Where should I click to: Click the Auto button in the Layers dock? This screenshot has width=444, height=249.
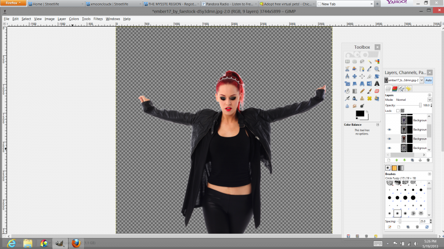click(x=428, y=80)
